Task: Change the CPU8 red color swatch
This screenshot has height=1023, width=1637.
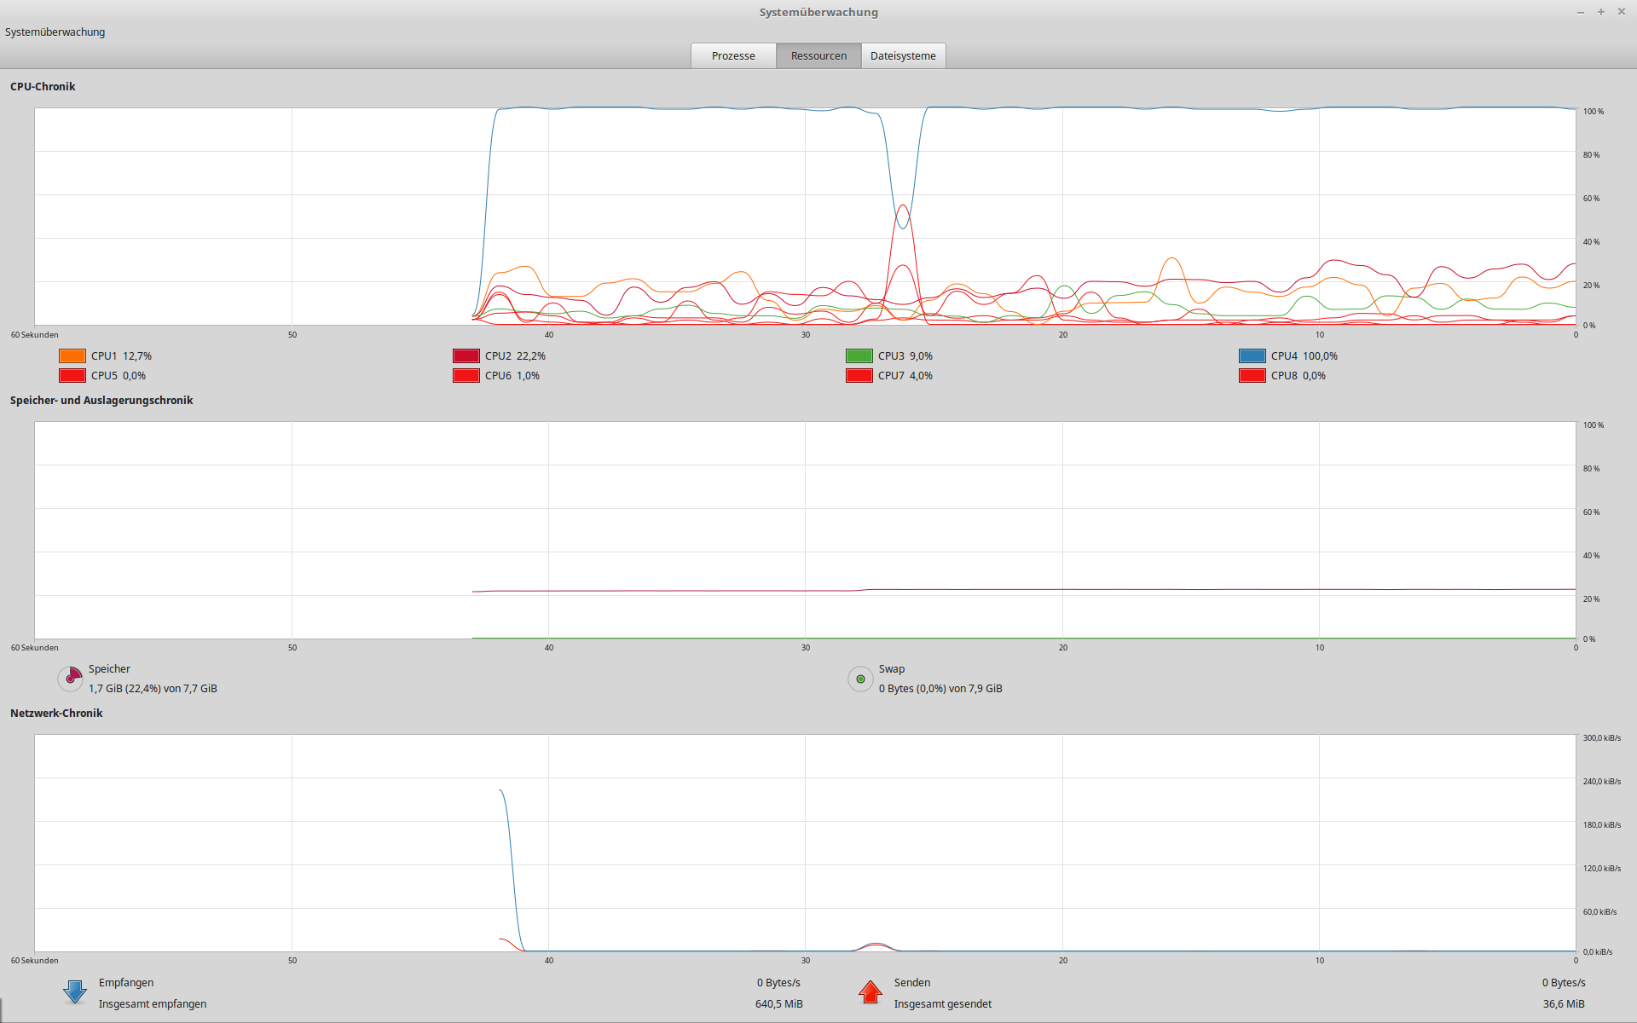Action: [1252, 376]
